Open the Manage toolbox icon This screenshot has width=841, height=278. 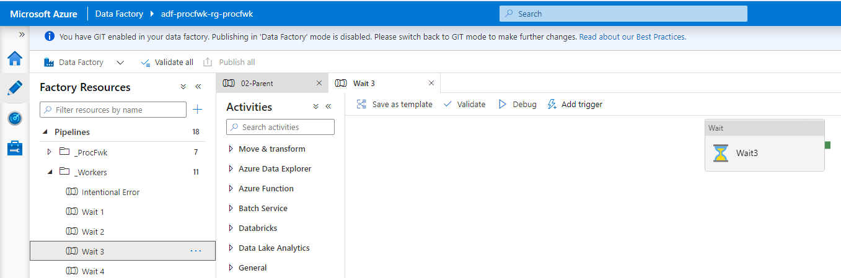[15, 148]
